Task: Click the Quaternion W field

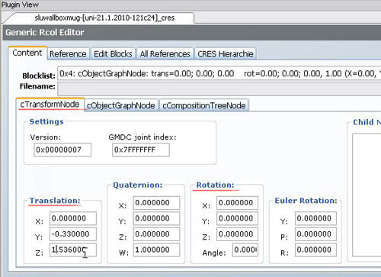Action: 156,250
